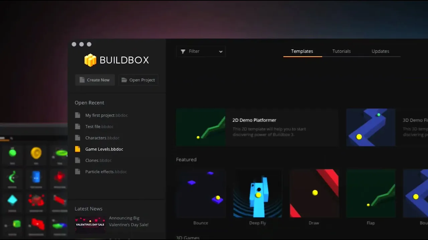Select red cluster asset in background window

36,200
